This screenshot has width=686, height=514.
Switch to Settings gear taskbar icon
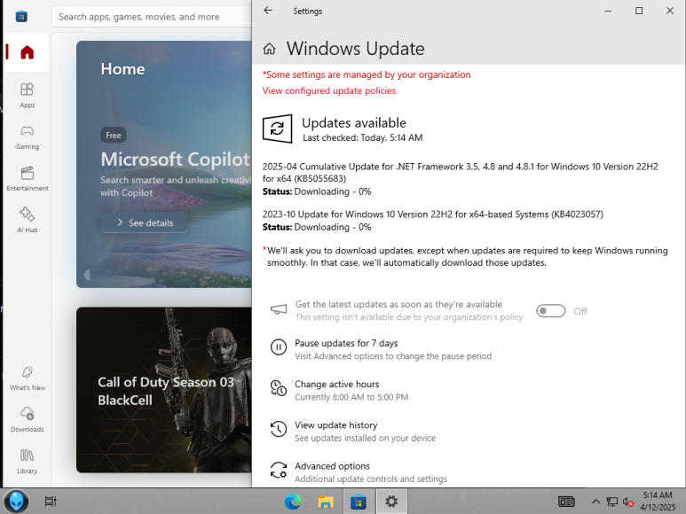pyautogui.click(x=391, y=502)
